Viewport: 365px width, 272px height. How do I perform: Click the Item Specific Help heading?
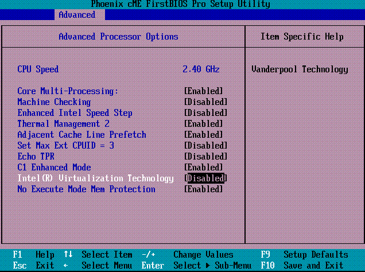[302, 37]
